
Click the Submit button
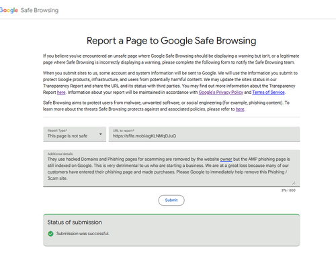coord(171,200)
